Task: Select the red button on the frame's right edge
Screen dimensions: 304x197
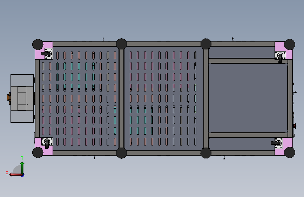Action: 295,126
